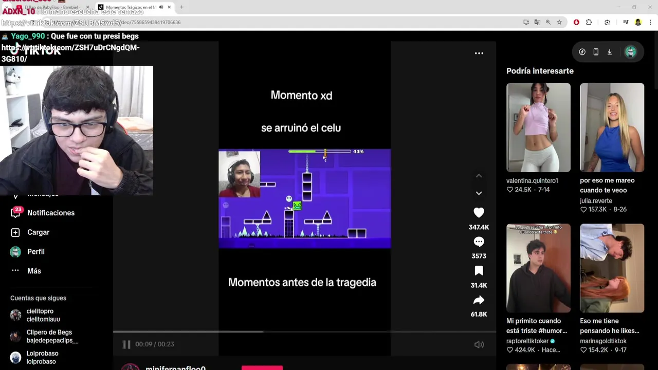Open Perfil in the sidebar
The width and height of the screenshot is (658, 370).
pos(35,251)
